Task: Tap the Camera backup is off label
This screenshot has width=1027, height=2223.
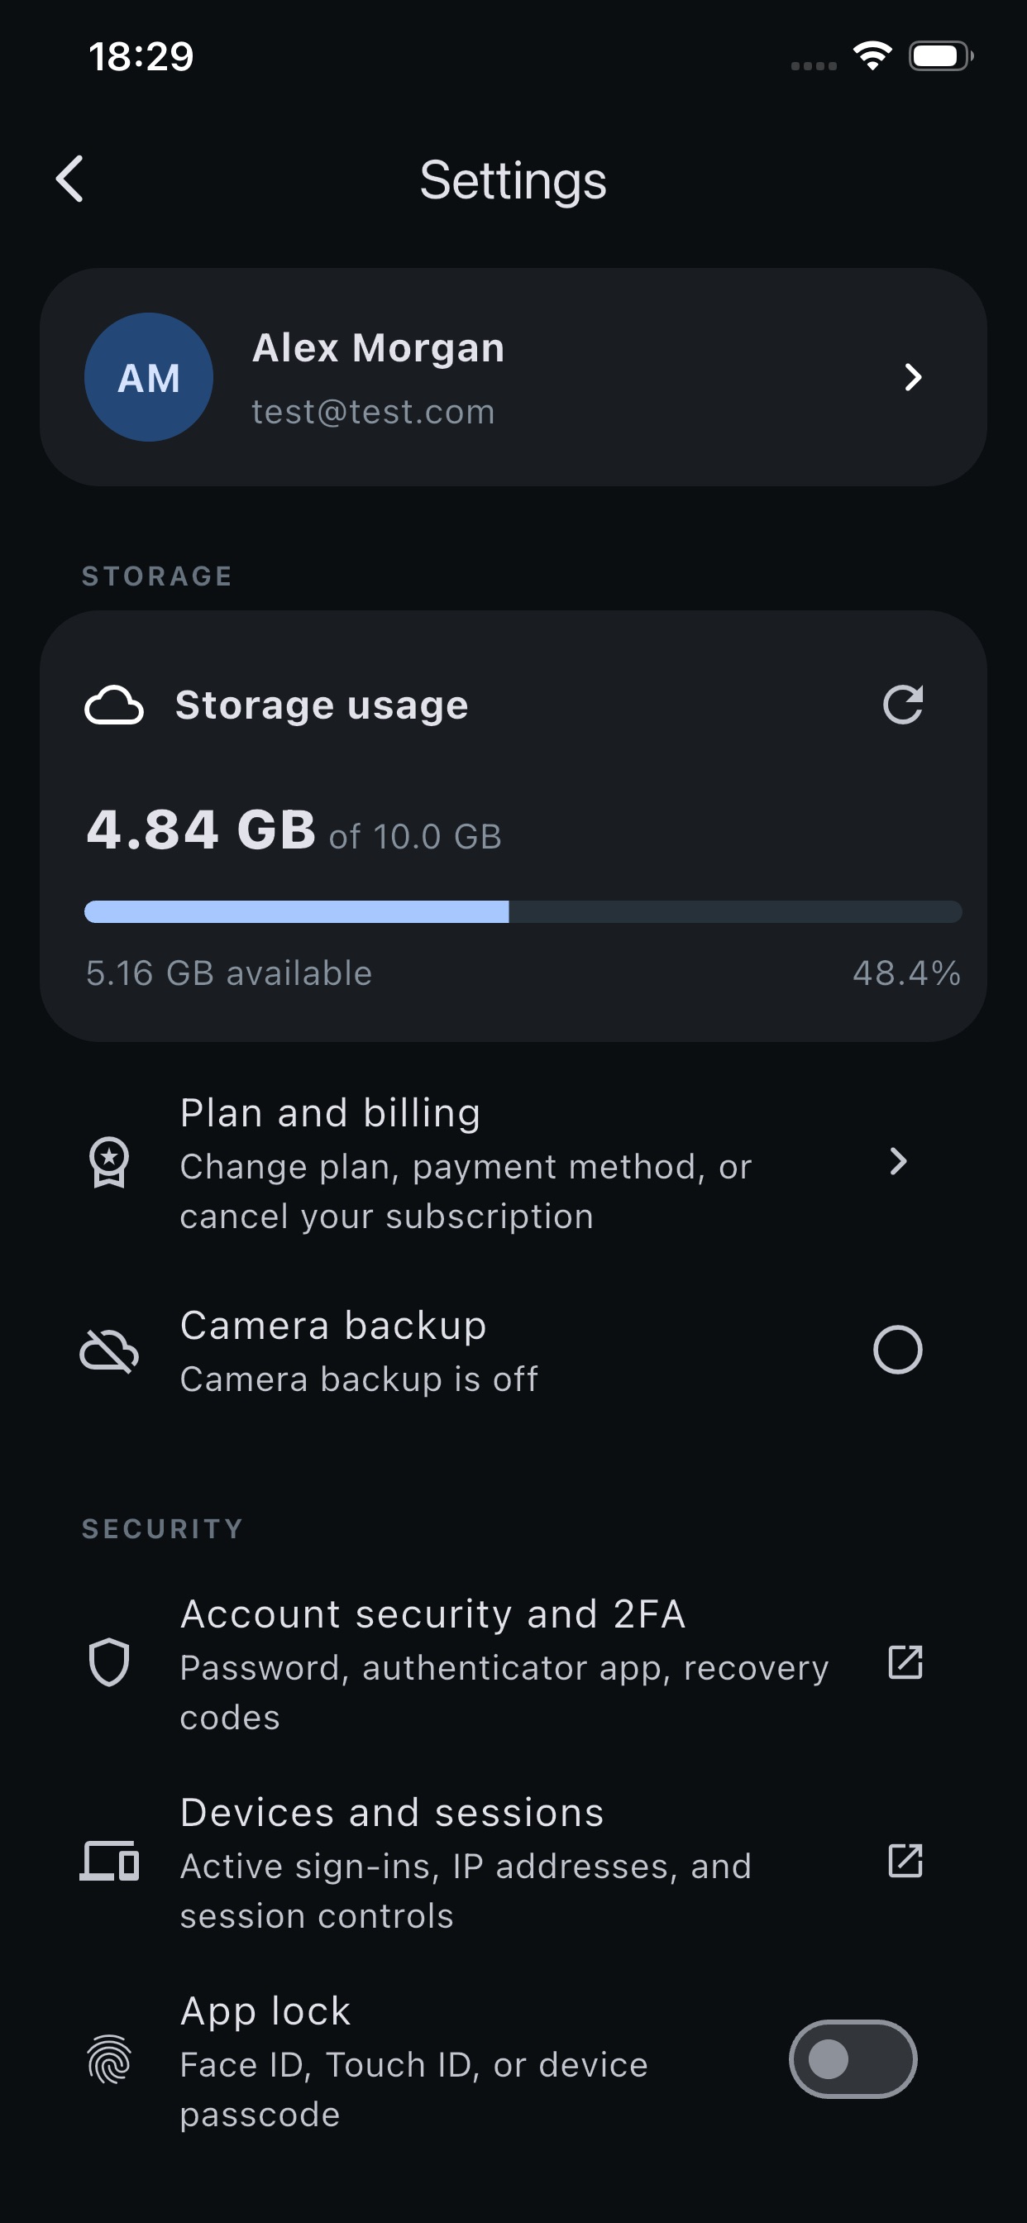Action: tap(359, 1379)
